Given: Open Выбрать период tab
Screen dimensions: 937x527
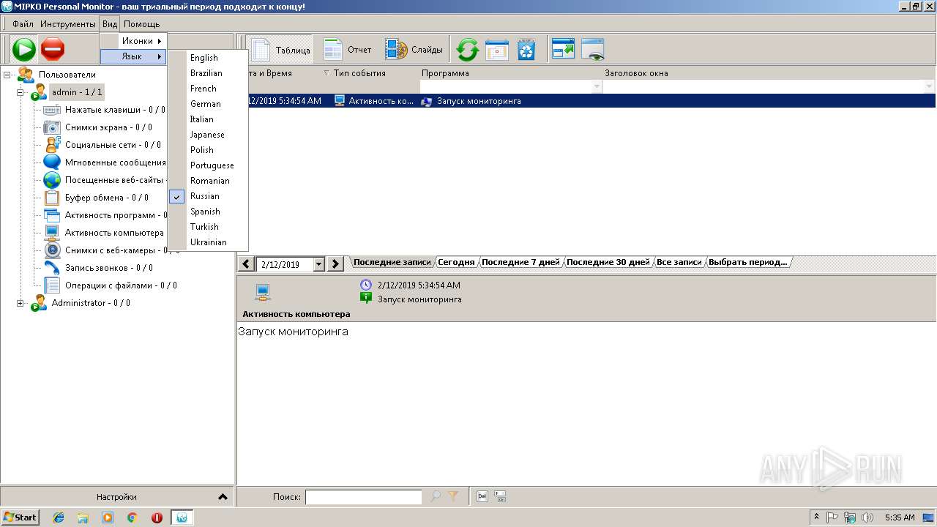Looking at the screenshot, I should tap(747, 262).
